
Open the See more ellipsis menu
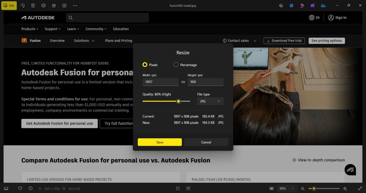pyautogui.click(x=75, y=5)
